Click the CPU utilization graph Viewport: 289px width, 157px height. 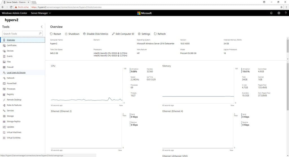(x=87, y=85)
